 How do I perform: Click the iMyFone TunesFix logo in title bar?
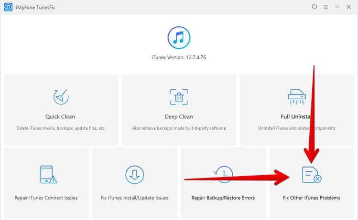[8, 7]
